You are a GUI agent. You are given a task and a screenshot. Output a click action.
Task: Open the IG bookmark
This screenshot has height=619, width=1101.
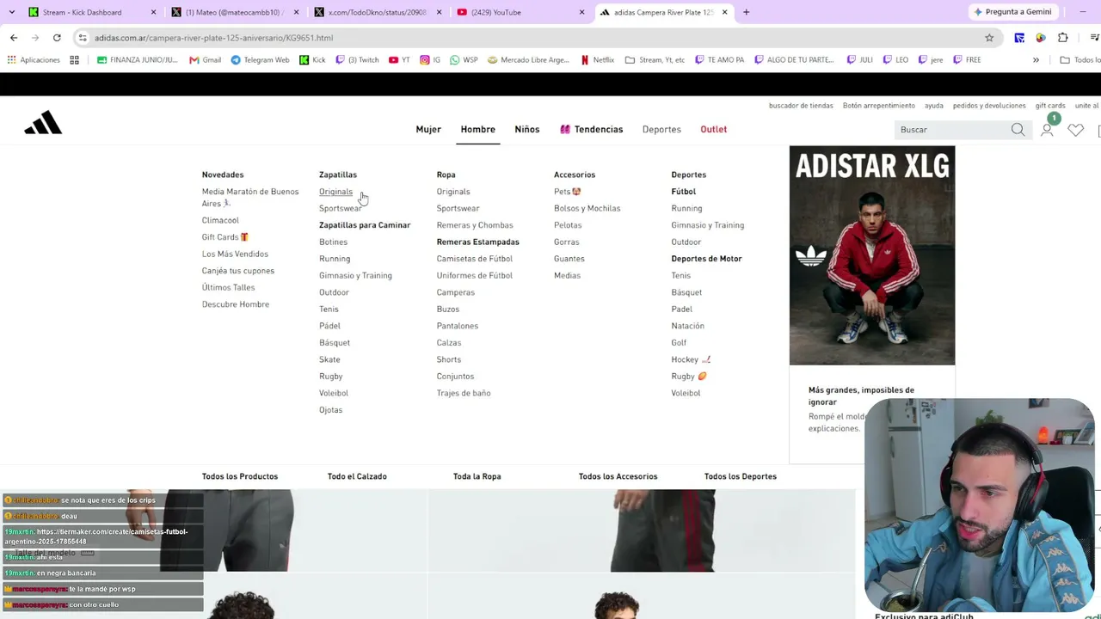(x=430, y=60)
